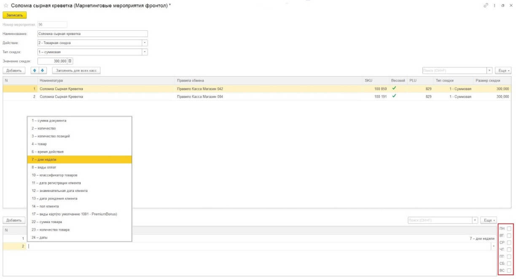Clear the lower table search field
Viewport: 516px width, 279px height.
pyautogui.click(x=475, y=220)
